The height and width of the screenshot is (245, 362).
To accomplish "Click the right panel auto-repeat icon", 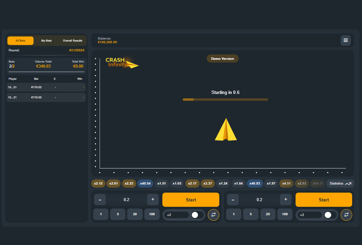I will 346,215.
